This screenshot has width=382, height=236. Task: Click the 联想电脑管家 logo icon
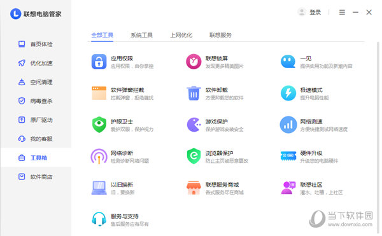point(15,14)
